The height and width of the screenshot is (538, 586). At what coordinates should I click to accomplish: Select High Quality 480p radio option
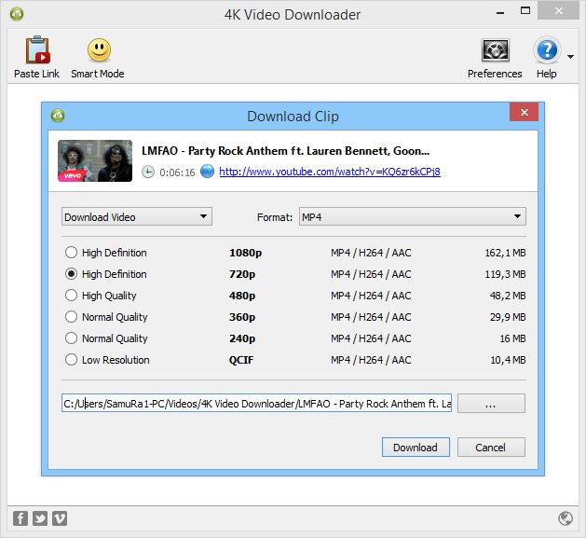coord(71,296)
